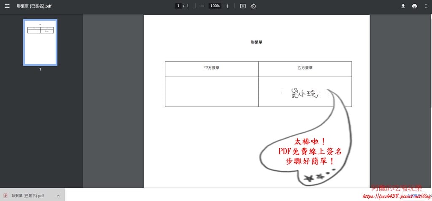Click the file name in the toolbar
The width and height of the screenshot is (432, 201).
click(35, 6)
